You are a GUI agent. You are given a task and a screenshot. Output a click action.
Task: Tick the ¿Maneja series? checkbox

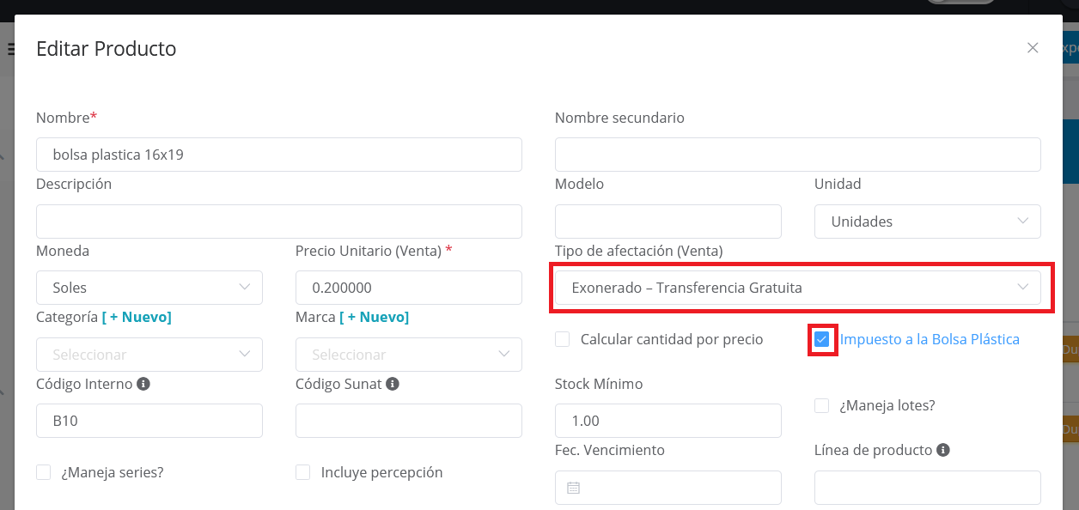click(44, 472)
